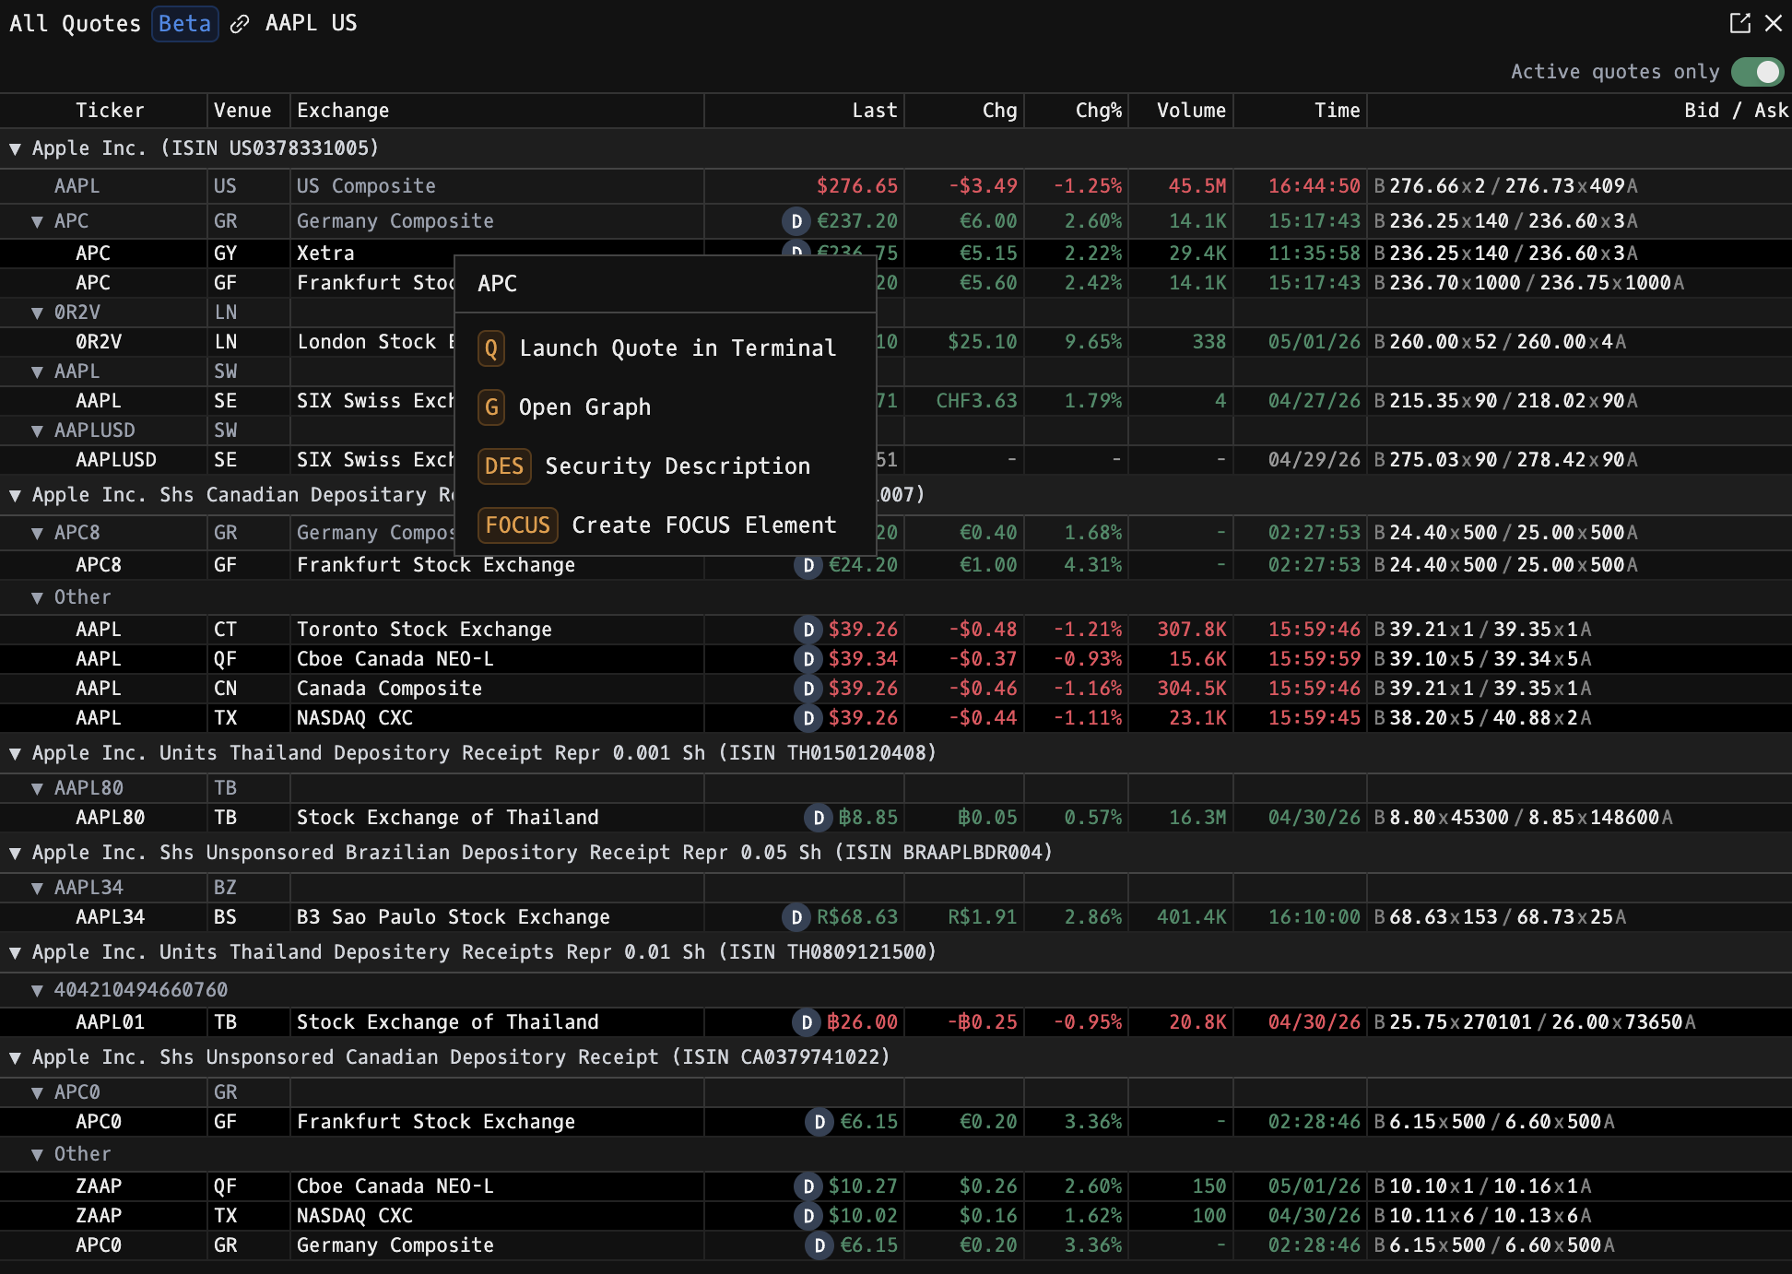Click the FOCUS shortcut badge
The width and height of the screenshot is (1792, 1274).
[x=518, y=525]
